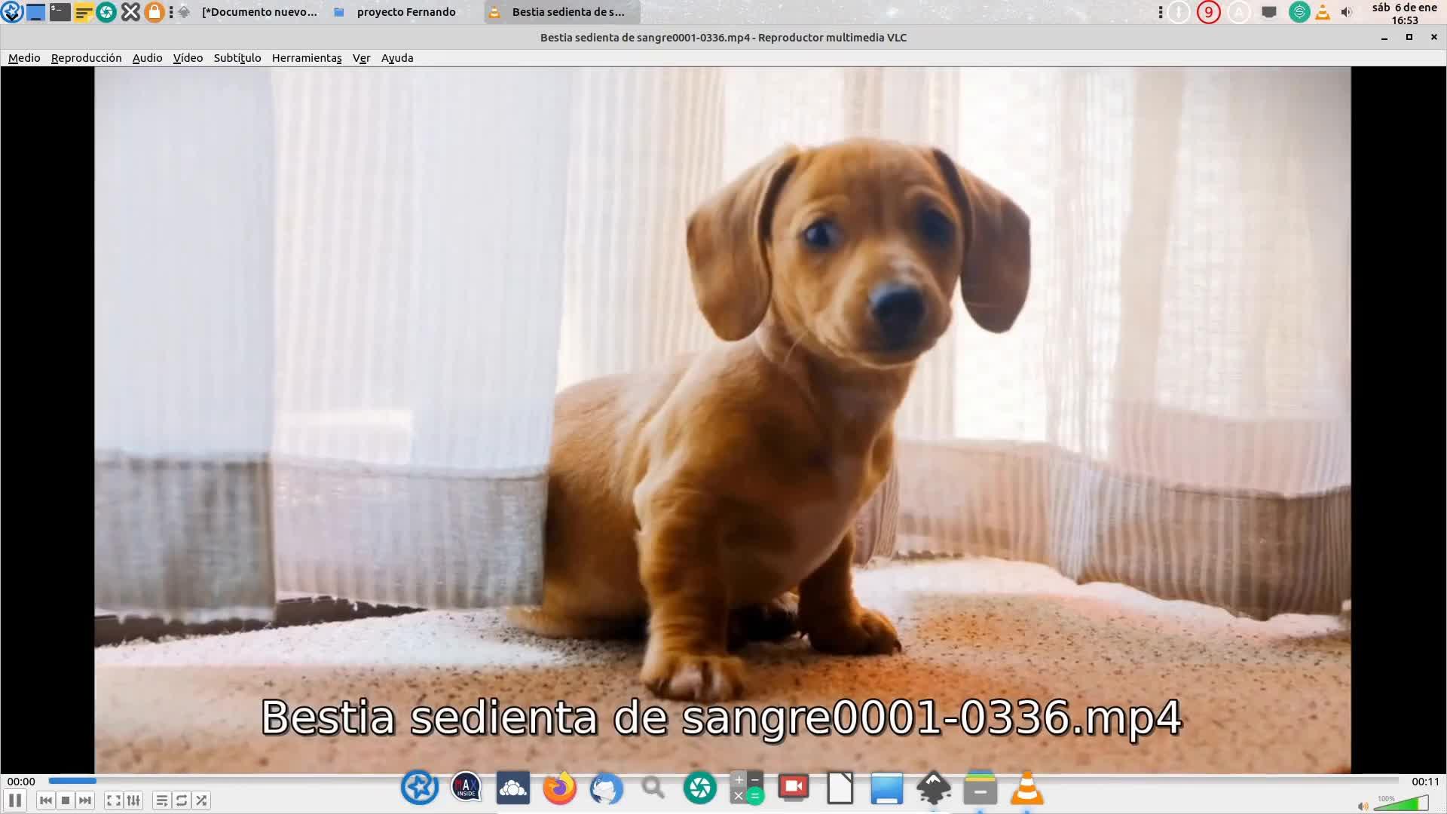The height and width of the screenshot is (814, 1447).
Task: Pause the video playback
Action: click(x=15, y=800)
